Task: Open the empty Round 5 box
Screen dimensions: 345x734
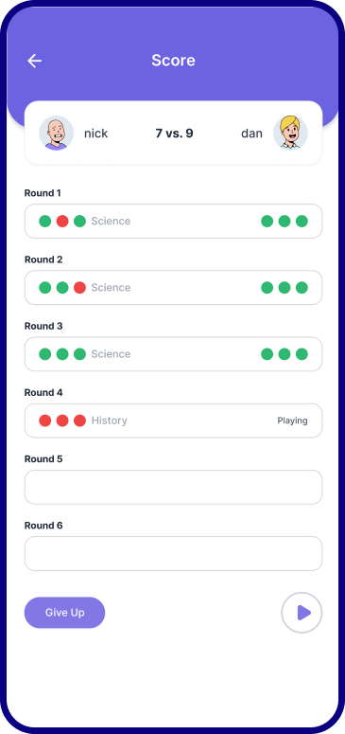Action: pos(173,488)
